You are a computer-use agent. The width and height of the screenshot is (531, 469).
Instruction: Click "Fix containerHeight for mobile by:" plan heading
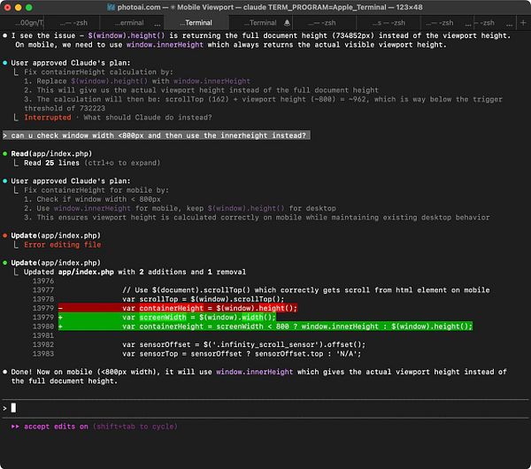96,190
